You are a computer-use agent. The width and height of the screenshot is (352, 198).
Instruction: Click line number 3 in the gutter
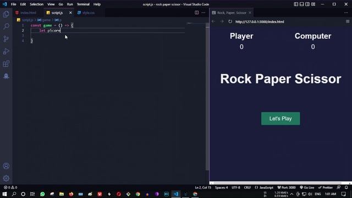[x=23, y=36]
